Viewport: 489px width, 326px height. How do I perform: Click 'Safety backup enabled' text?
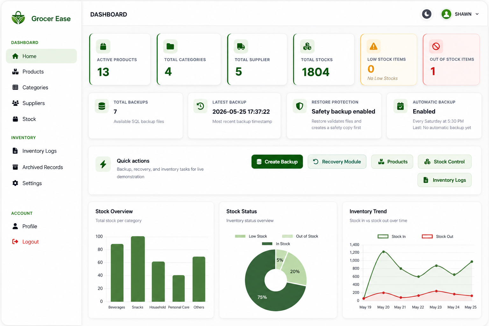click(x=343, y=111)
